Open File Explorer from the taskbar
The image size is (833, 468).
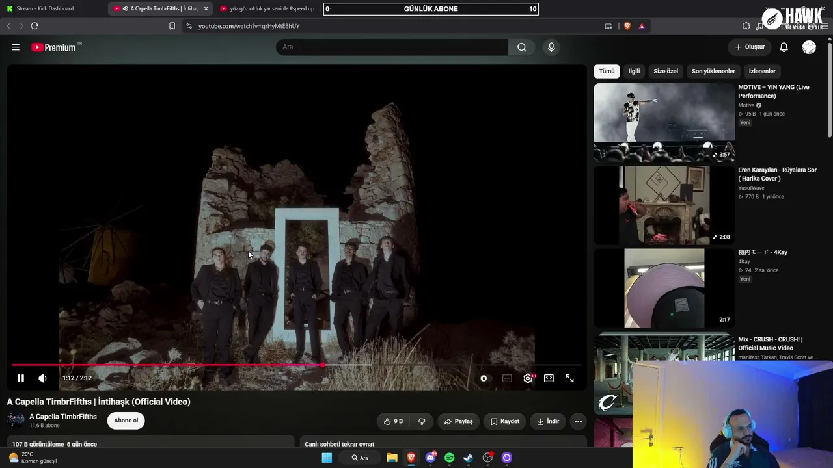pyautogui.click(x=392, y=458)
